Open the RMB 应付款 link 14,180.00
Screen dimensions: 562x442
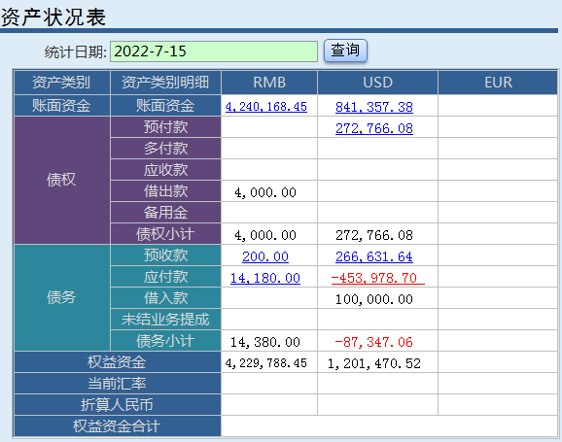pos(265,278)
